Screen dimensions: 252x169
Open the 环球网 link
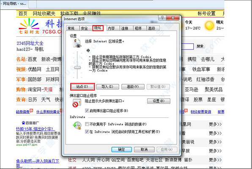pos(52,79)
